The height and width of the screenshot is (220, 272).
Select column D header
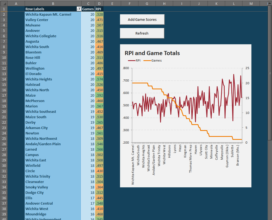tap(99, 4)
